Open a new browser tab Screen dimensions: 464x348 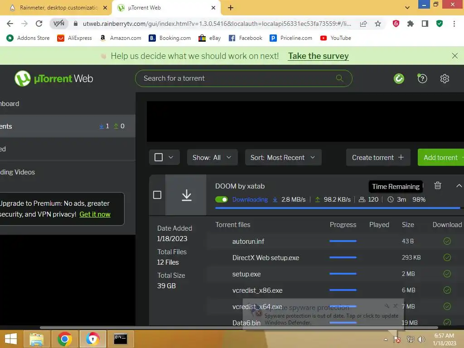click(231, 8)
